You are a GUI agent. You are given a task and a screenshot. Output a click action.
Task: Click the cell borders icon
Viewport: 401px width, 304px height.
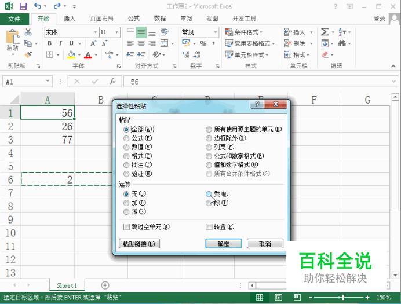coord(50,54)
